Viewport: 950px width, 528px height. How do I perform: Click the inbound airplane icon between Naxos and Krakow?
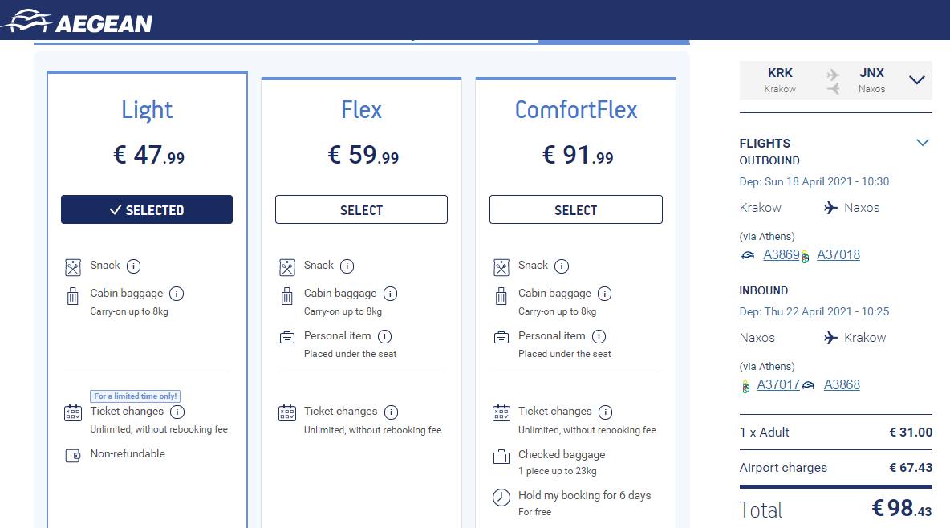coord(831,338)
